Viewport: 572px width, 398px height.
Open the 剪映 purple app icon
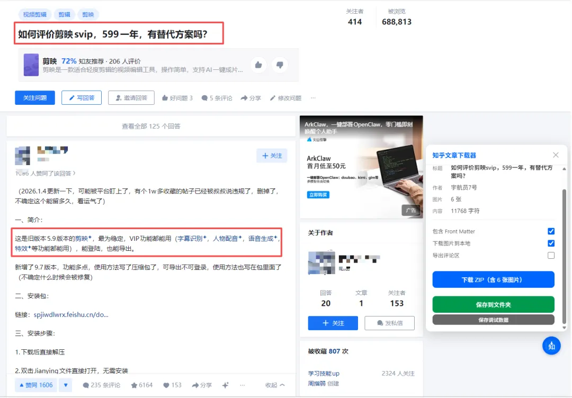pos(31,65)
